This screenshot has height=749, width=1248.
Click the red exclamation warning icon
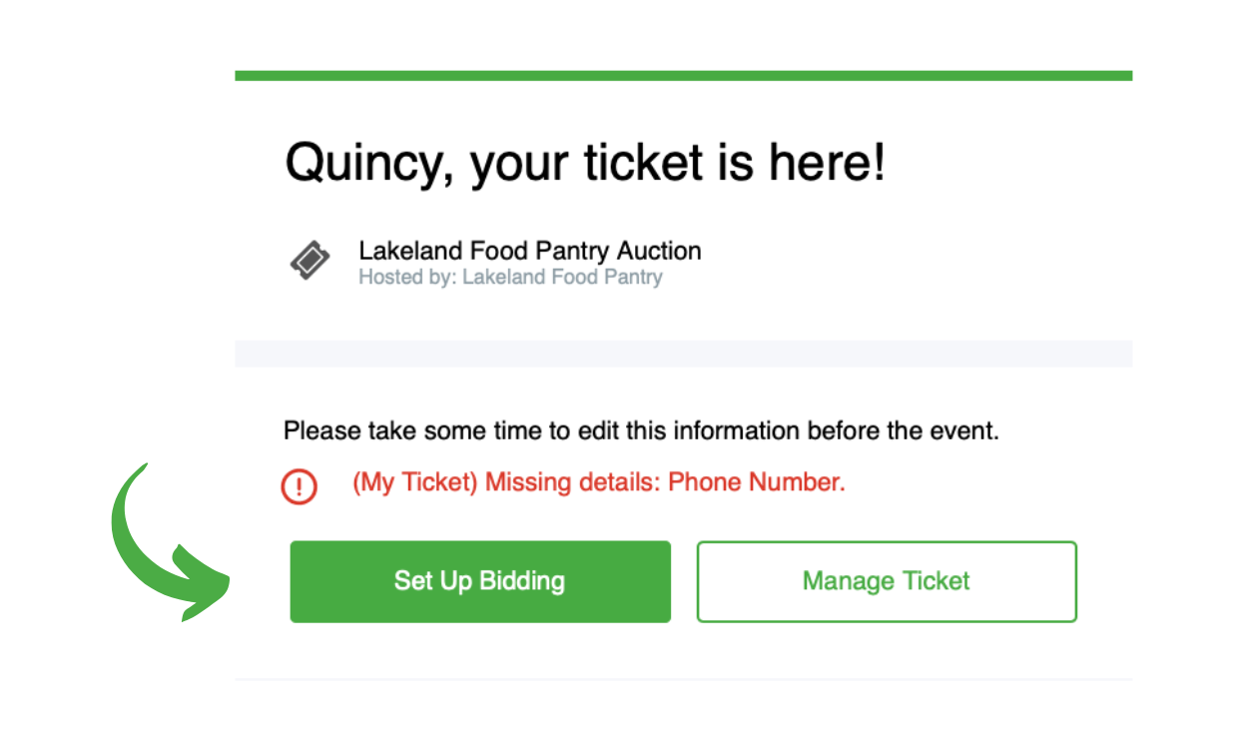(299, 486)
